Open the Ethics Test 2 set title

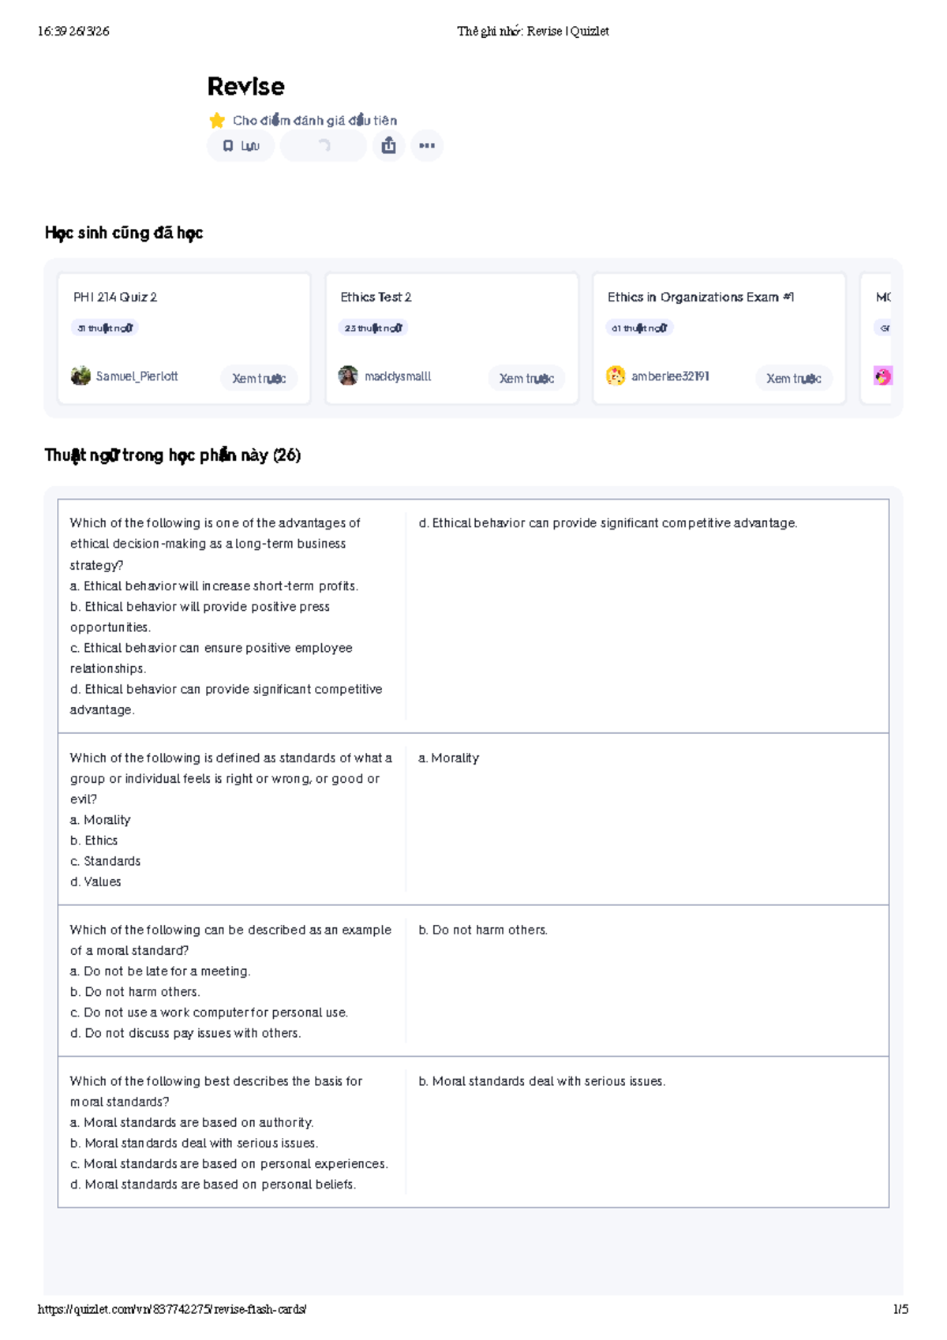tap(376, 298)
